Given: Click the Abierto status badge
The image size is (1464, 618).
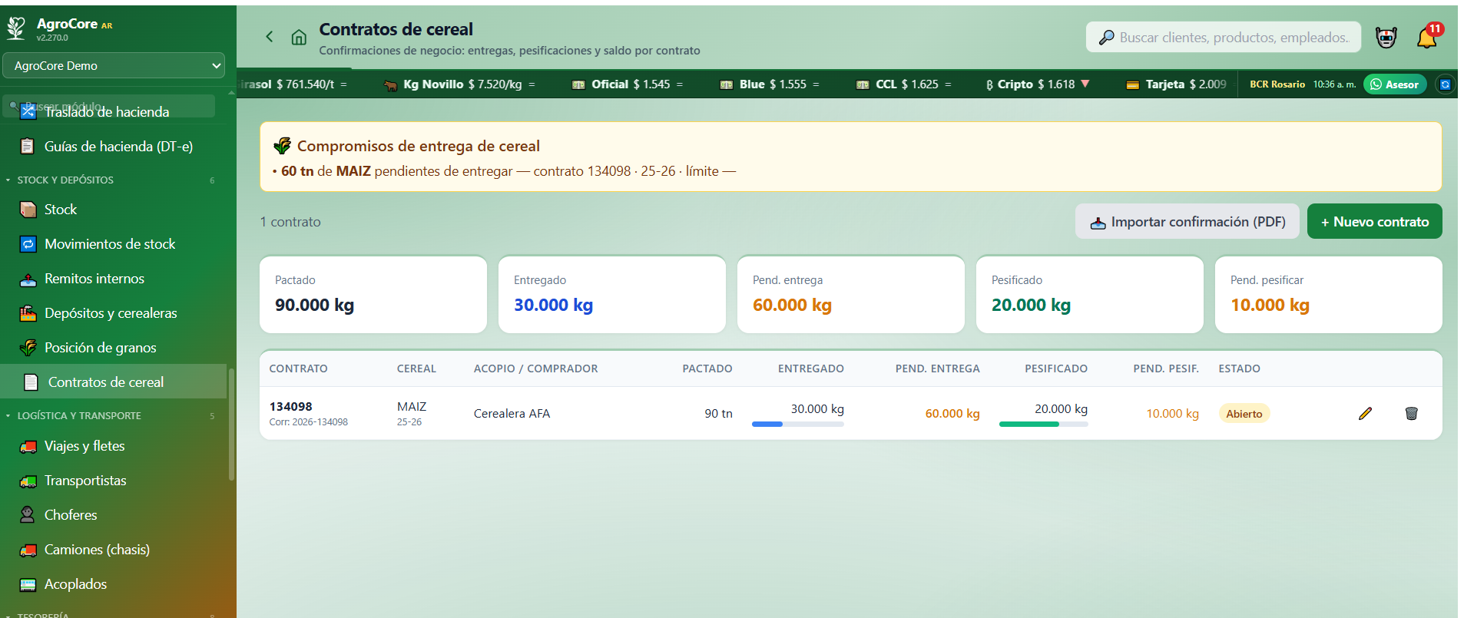Looking at the screenshot, I should click(1244, 414).
